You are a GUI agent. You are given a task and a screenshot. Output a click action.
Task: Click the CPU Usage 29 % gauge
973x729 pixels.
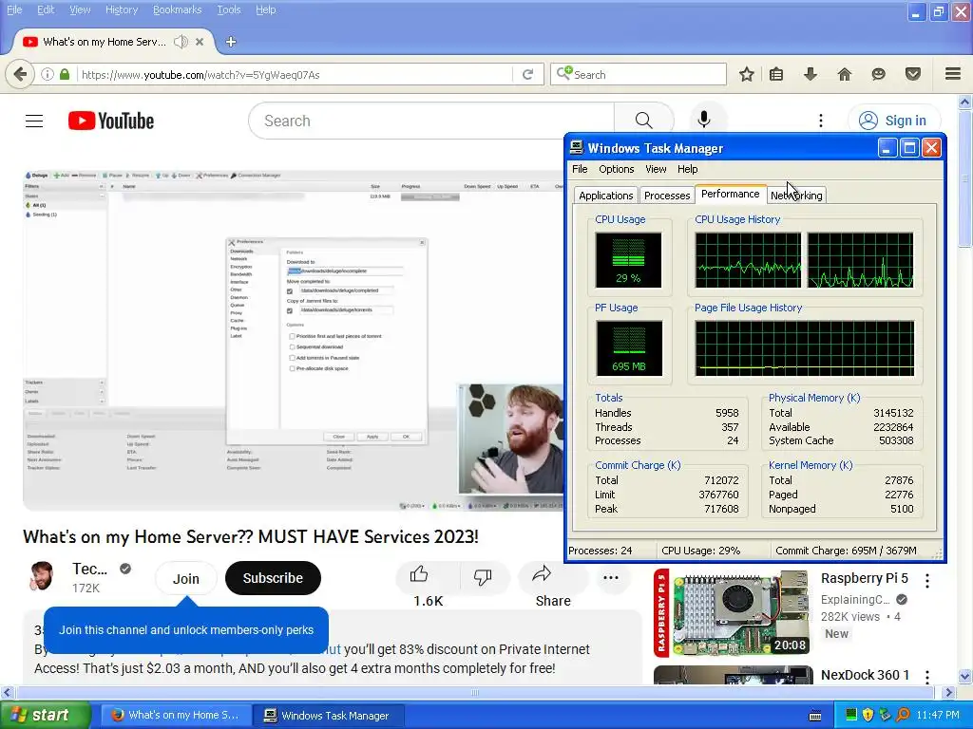[x=628, y=260]
